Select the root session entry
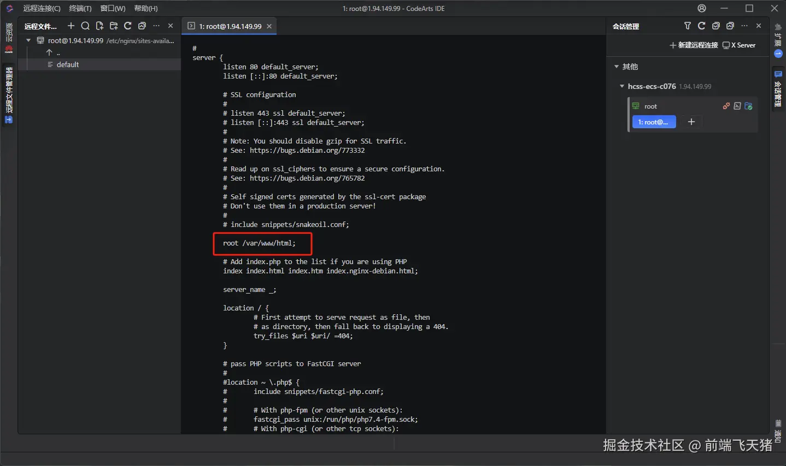The width and height of the screenshot is (786, 466). (650, 106)
